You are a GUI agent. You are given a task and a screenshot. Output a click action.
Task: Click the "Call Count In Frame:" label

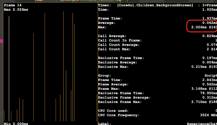tap(120, 41)
